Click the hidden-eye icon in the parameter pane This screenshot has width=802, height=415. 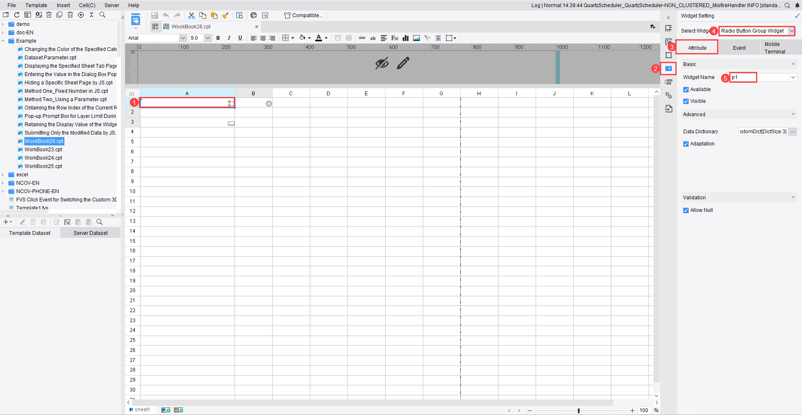coord(382,64)
